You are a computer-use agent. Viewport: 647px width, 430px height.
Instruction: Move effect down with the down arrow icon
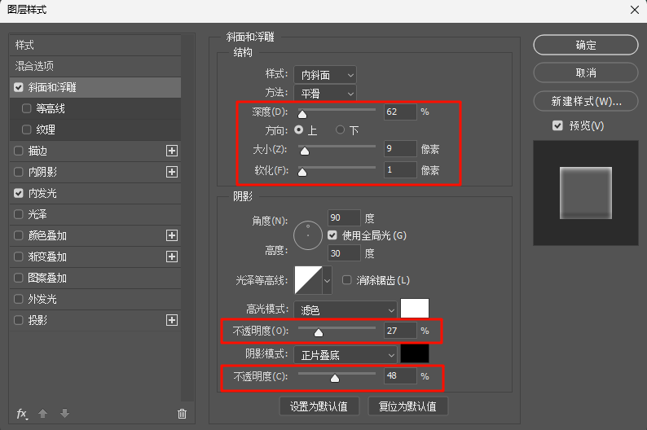click(x=64, y=413)
